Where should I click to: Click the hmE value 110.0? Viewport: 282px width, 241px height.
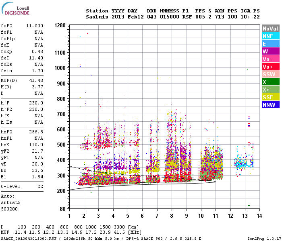coord(36,145)
